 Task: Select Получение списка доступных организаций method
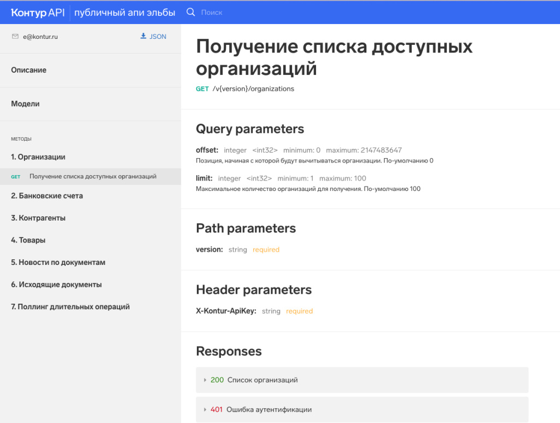(93, 177)
